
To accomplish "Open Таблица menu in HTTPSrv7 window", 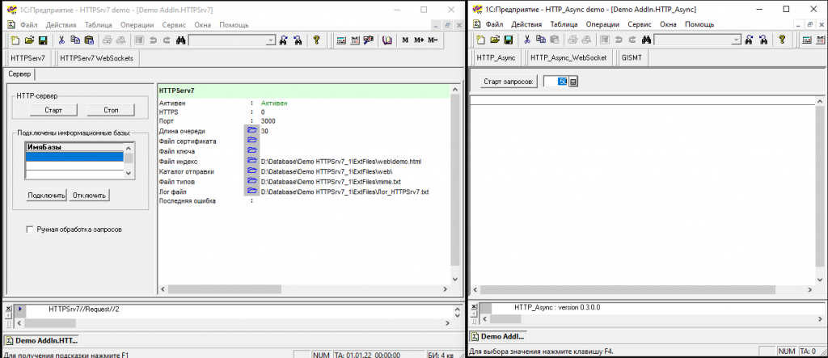I will point(98,25).
